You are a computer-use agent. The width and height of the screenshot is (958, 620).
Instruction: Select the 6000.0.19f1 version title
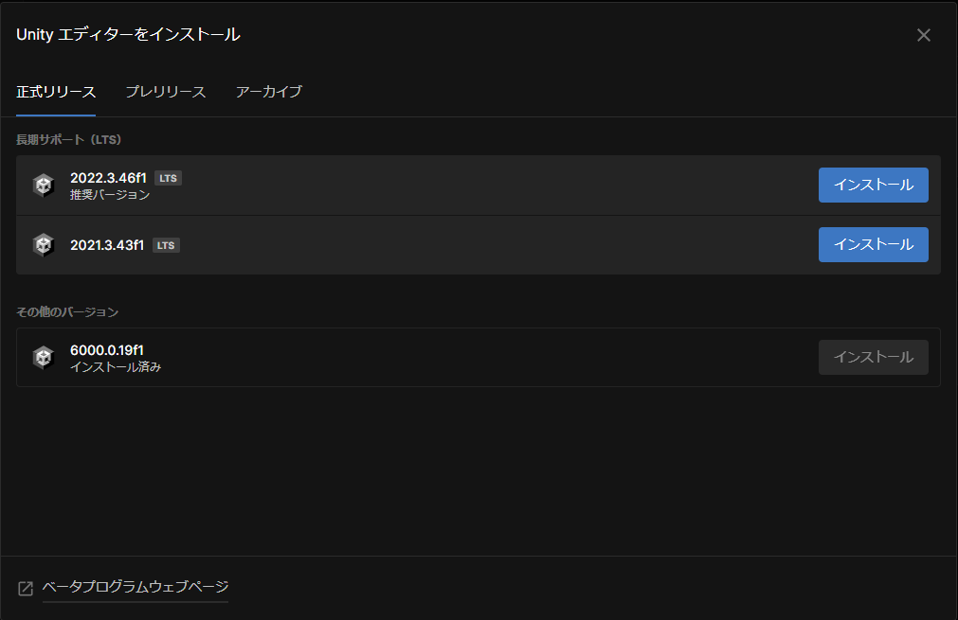(107, 350)
